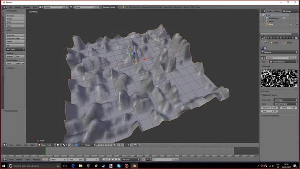Click the Delete button in Edit panel
The height and width of the screenshot is (169, 300).
point(15,41)
